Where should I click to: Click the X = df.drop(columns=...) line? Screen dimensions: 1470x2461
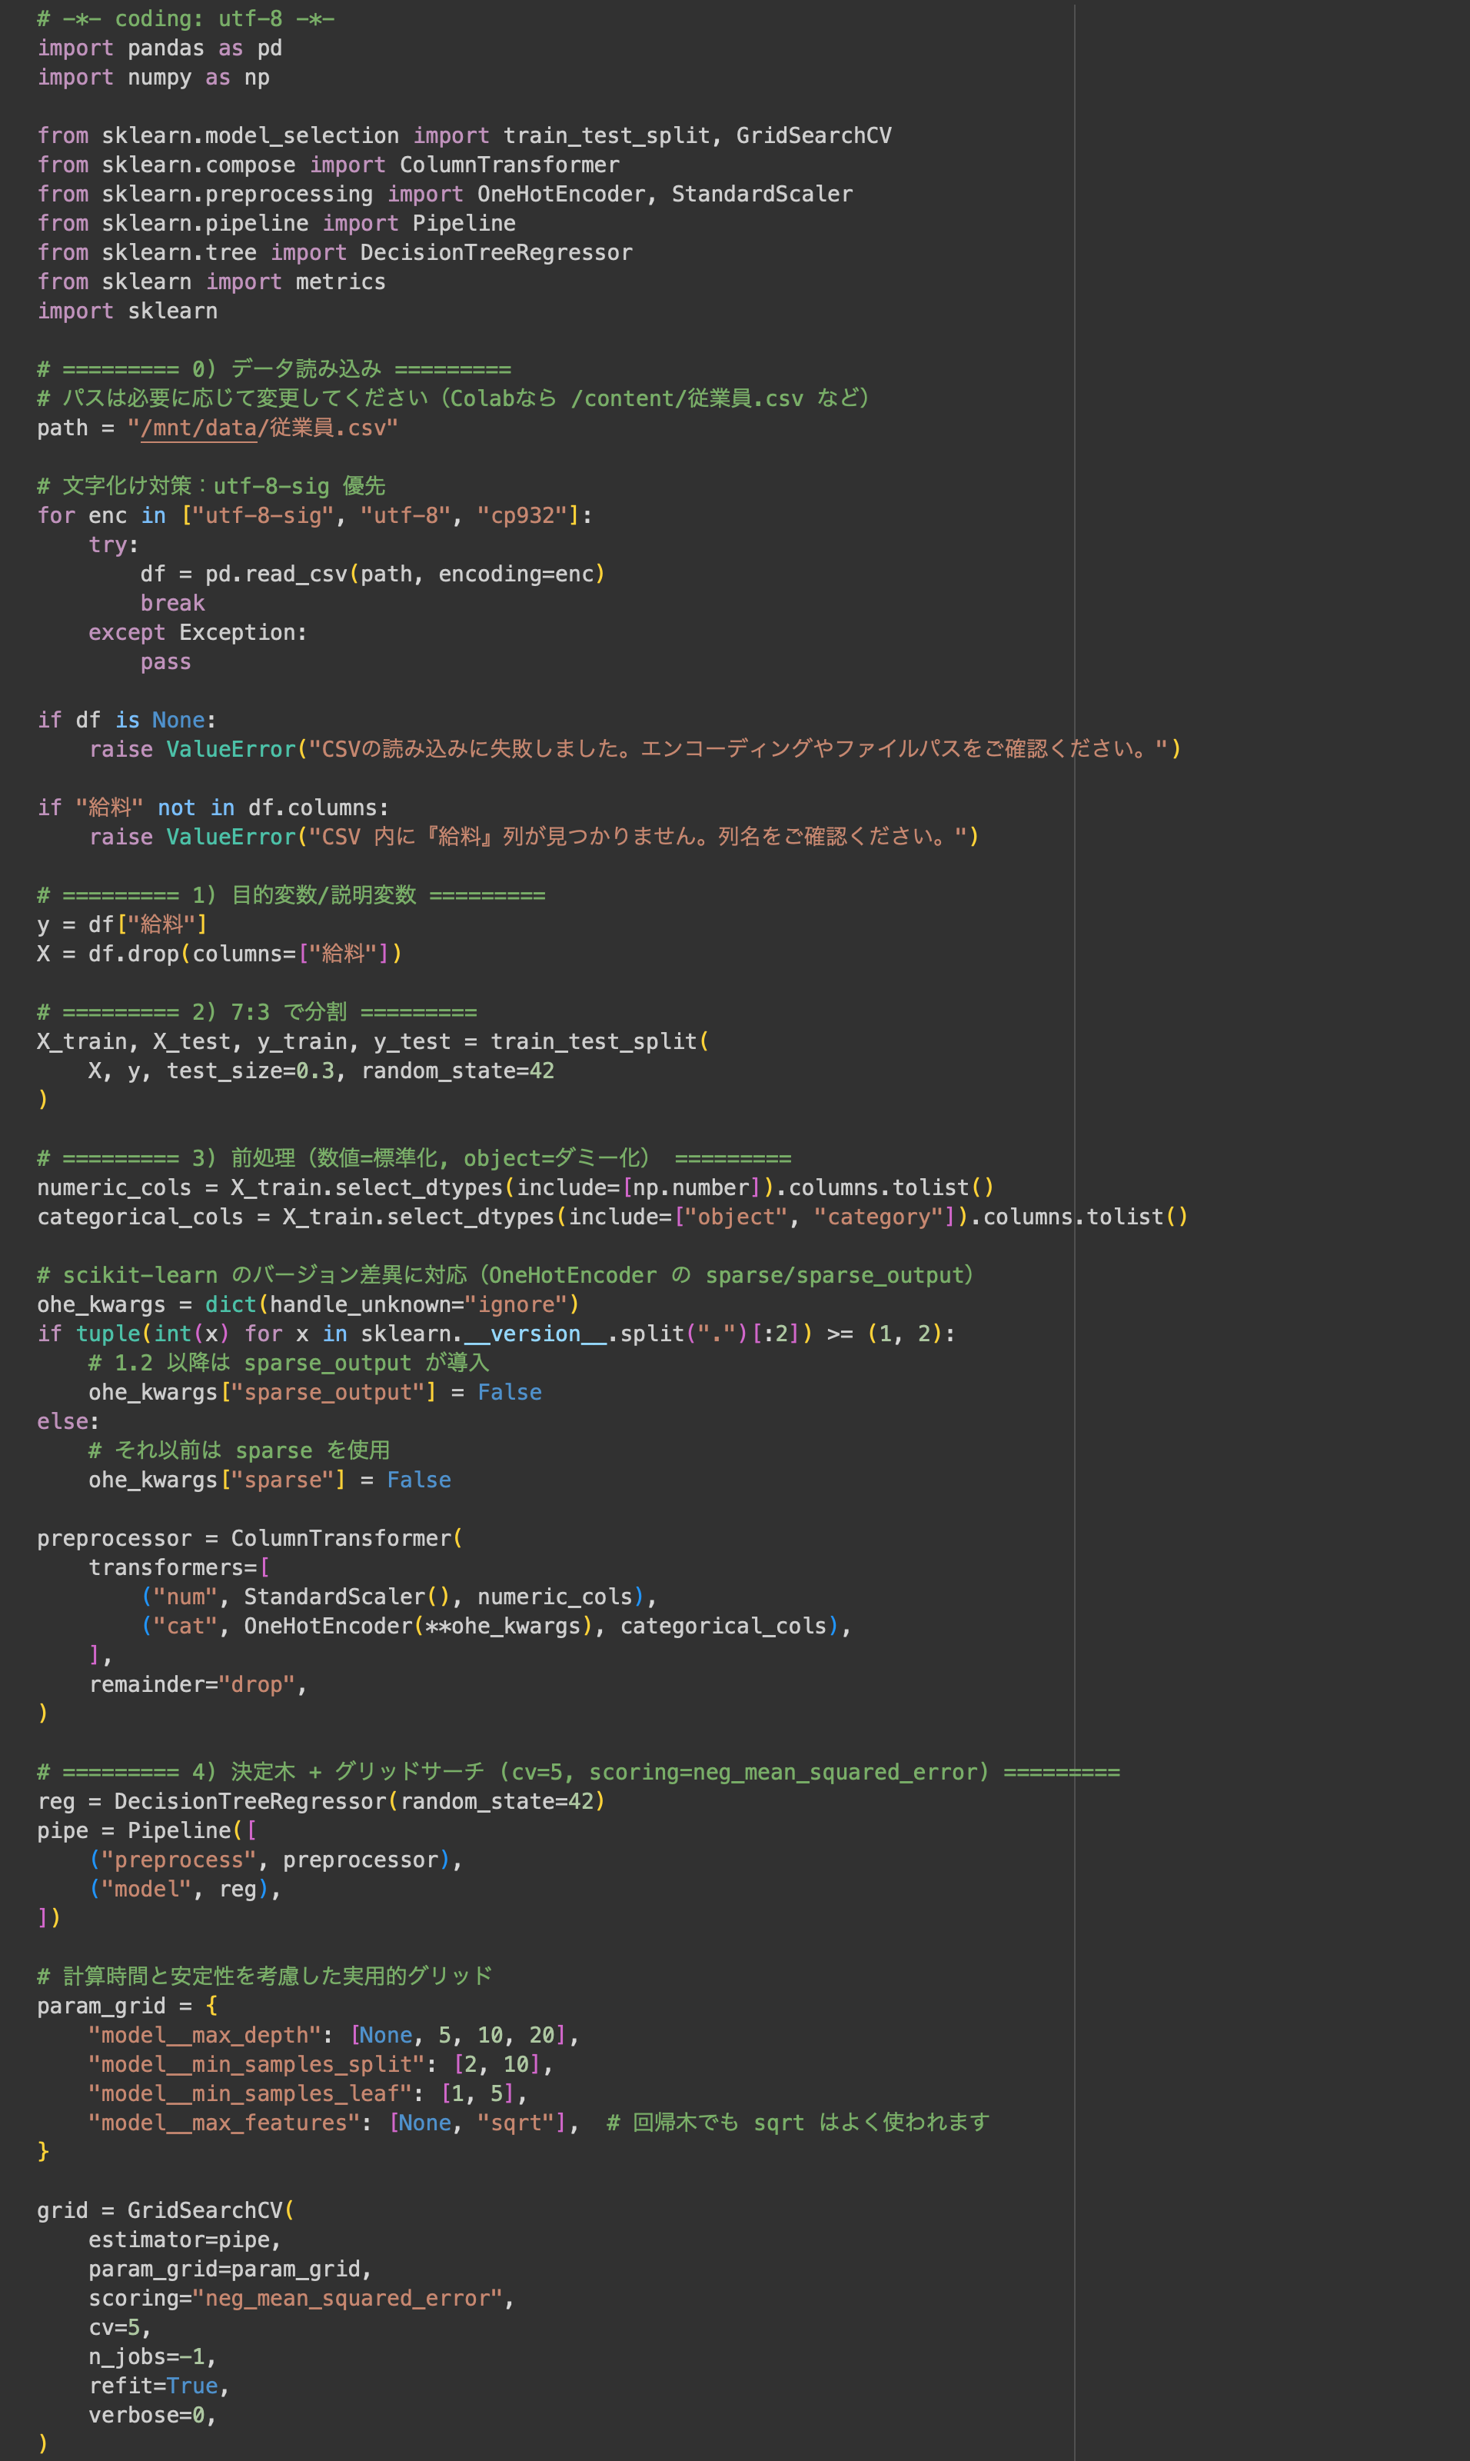pos(220,954)
